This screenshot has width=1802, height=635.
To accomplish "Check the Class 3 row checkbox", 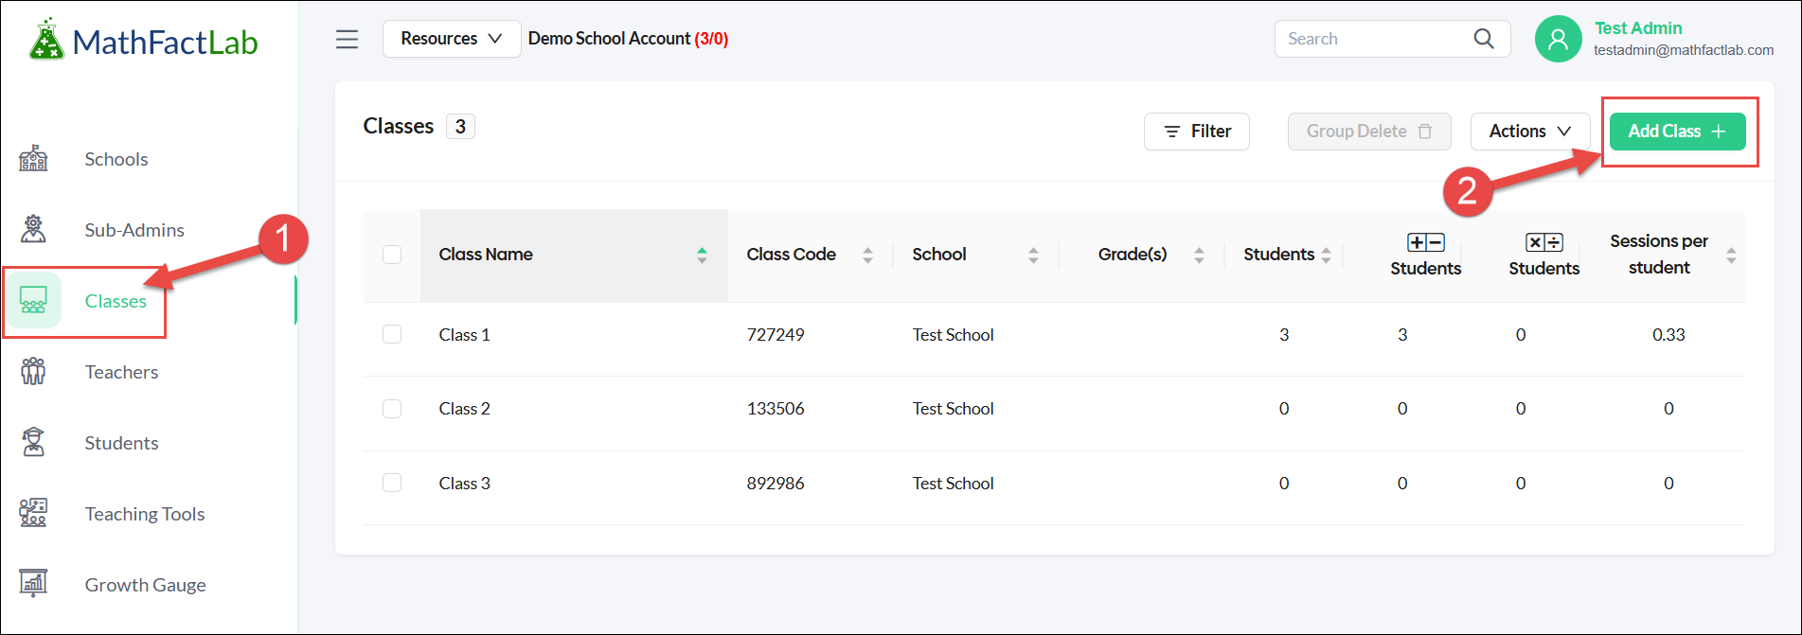I will pyautogui.click(x=392, y=483).
